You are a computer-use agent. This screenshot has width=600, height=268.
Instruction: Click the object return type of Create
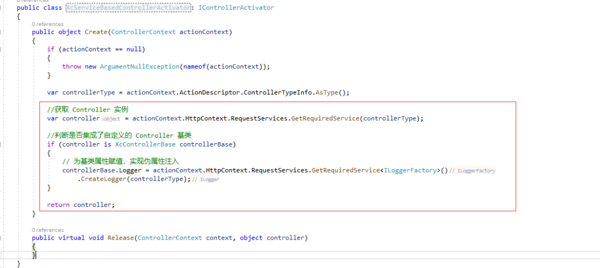pos(69,32)
